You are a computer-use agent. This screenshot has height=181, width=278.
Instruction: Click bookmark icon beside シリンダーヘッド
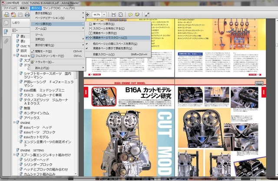(21, 159)
